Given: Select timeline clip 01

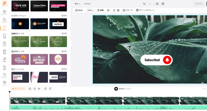Looking at the screenshot, I should click(x=38, y=101).
